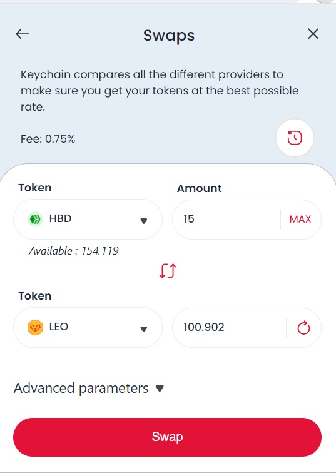The height and width of the screenshot is (473, 336).
Task: Click the Fee: 0.75% text
Action: [x=48, y=139]
